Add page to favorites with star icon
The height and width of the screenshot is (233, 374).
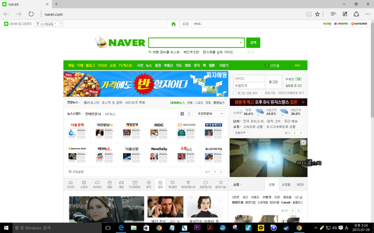(317, 14)
